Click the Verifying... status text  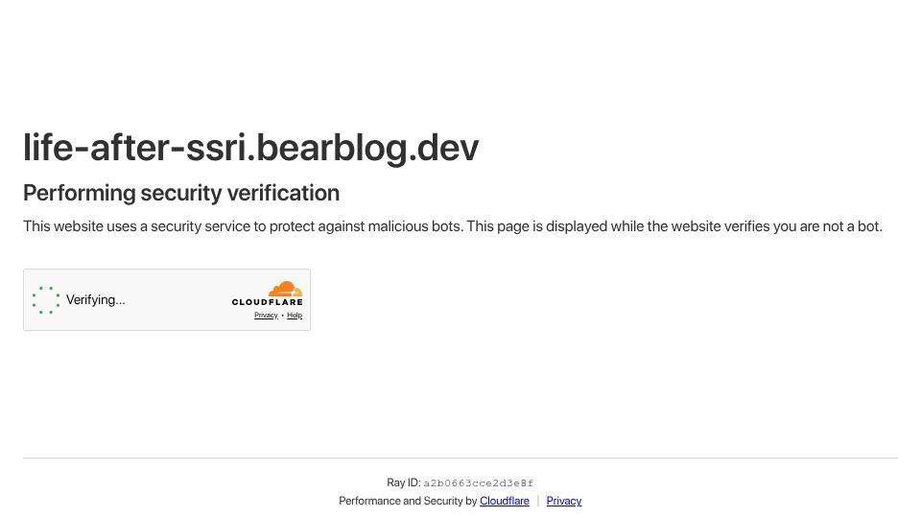coord(96,300)
